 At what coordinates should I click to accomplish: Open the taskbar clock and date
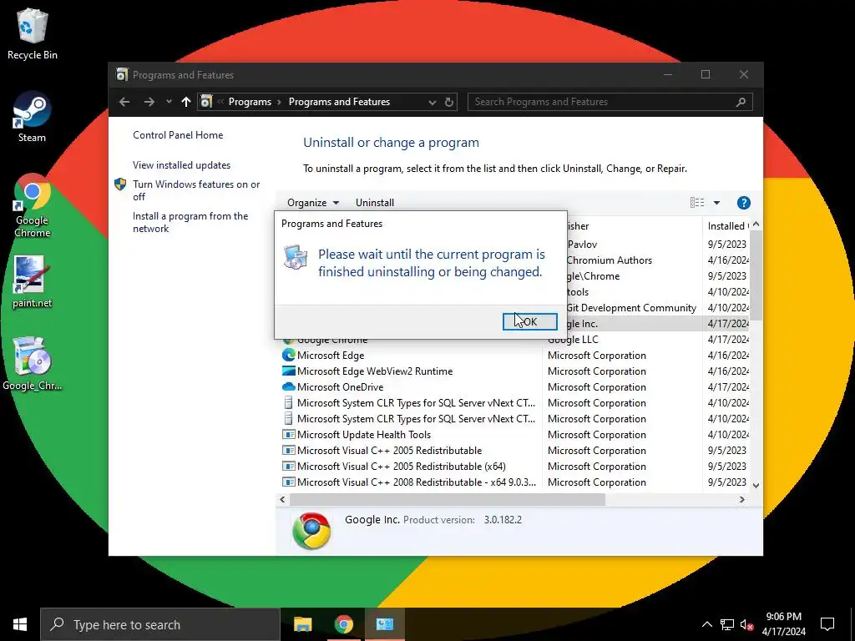[x=783, y=624]
